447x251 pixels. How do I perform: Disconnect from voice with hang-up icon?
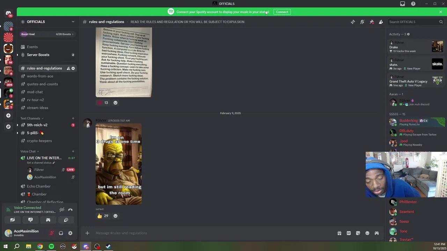coord(70,210)
